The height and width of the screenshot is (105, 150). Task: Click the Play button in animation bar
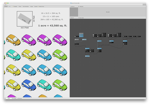click(15, 98)
